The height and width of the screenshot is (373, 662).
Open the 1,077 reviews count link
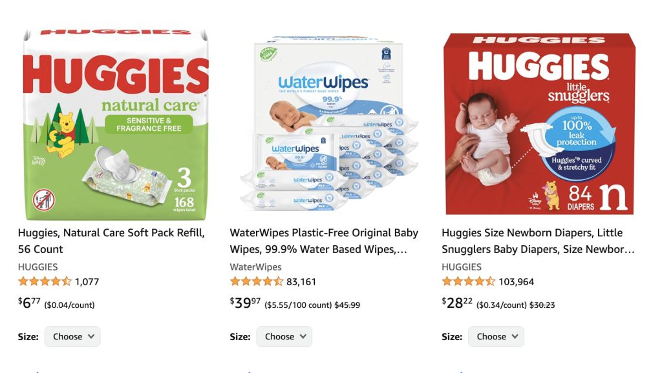(x=87, y=281)
